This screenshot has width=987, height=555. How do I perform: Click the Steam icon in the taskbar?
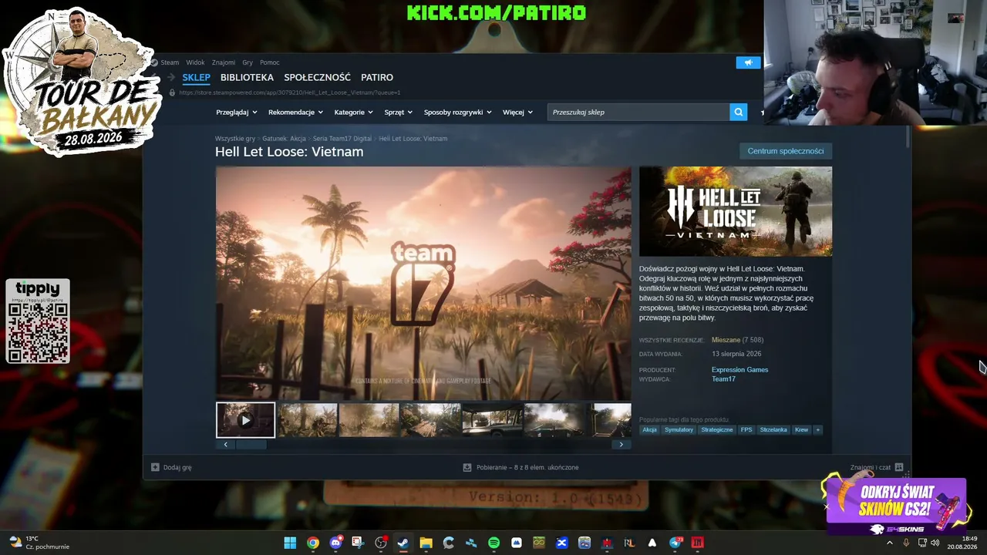pos(403,543)
